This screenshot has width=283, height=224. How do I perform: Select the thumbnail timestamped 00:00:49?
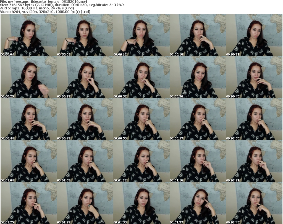85,119
